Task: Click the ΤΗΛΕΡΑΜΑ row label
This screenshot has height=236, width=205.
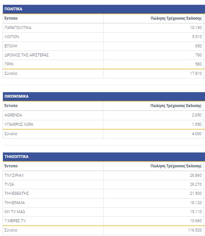Action: tap(15, 203)
